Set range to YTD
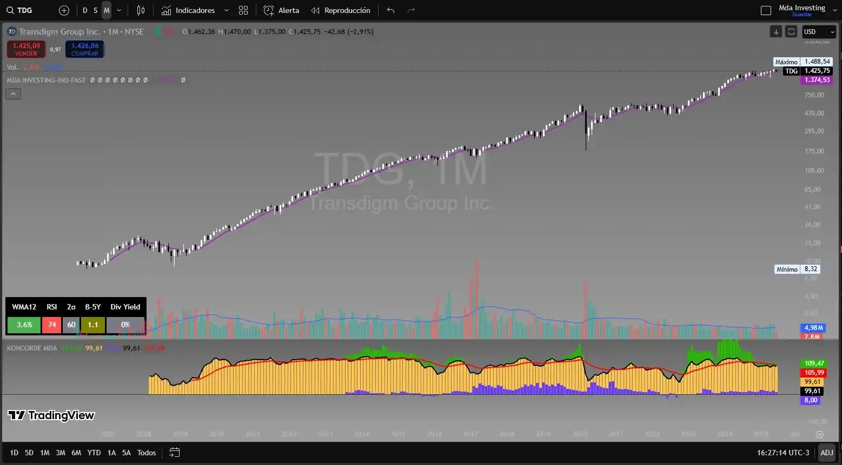This screenshot has height=465, width=842. (94, 453)
